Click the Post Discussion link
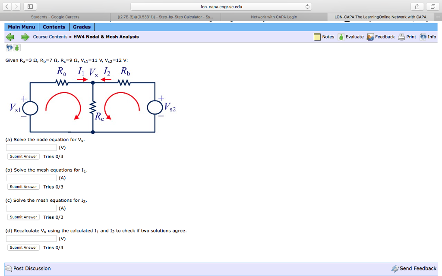This screenshot has height=276, width=442. 32,268
